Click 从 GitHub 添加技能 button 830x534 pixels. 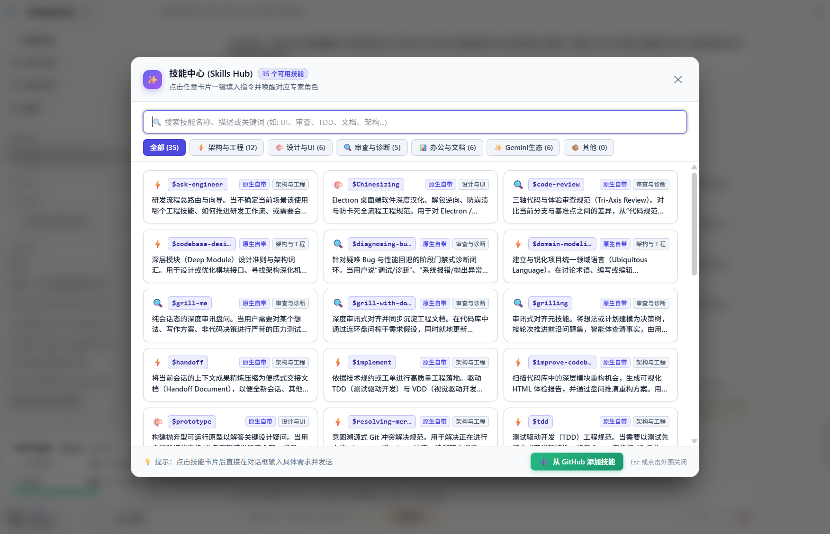click(x=577, y=462)
